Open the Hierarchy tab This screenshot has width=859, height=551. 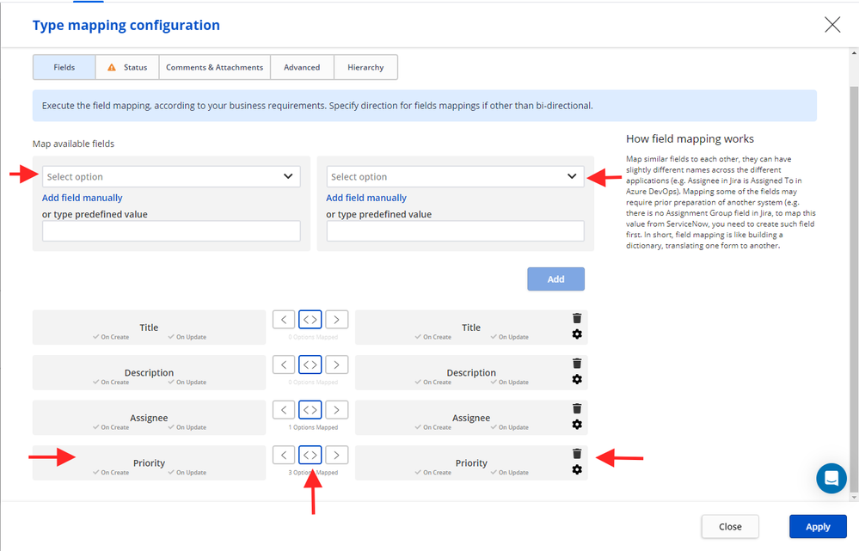pyautogui.click(x=365, y=66)
